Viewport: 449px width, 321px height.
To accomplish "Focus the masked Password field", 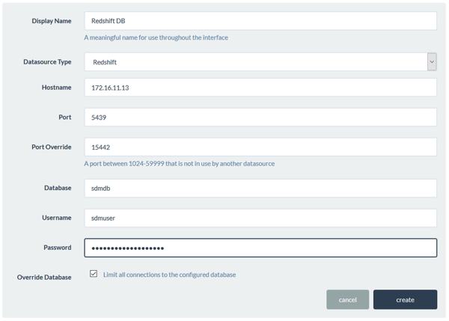I will point(260,248).
